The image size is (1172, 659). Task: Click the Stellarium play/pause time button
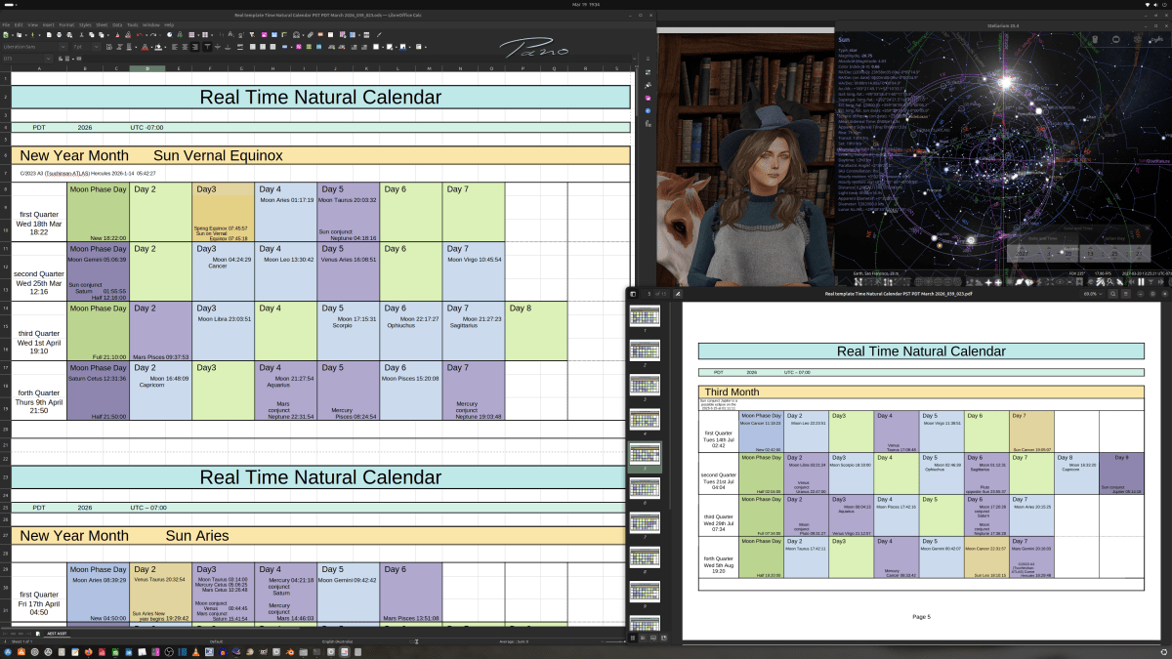(1140, 282)
